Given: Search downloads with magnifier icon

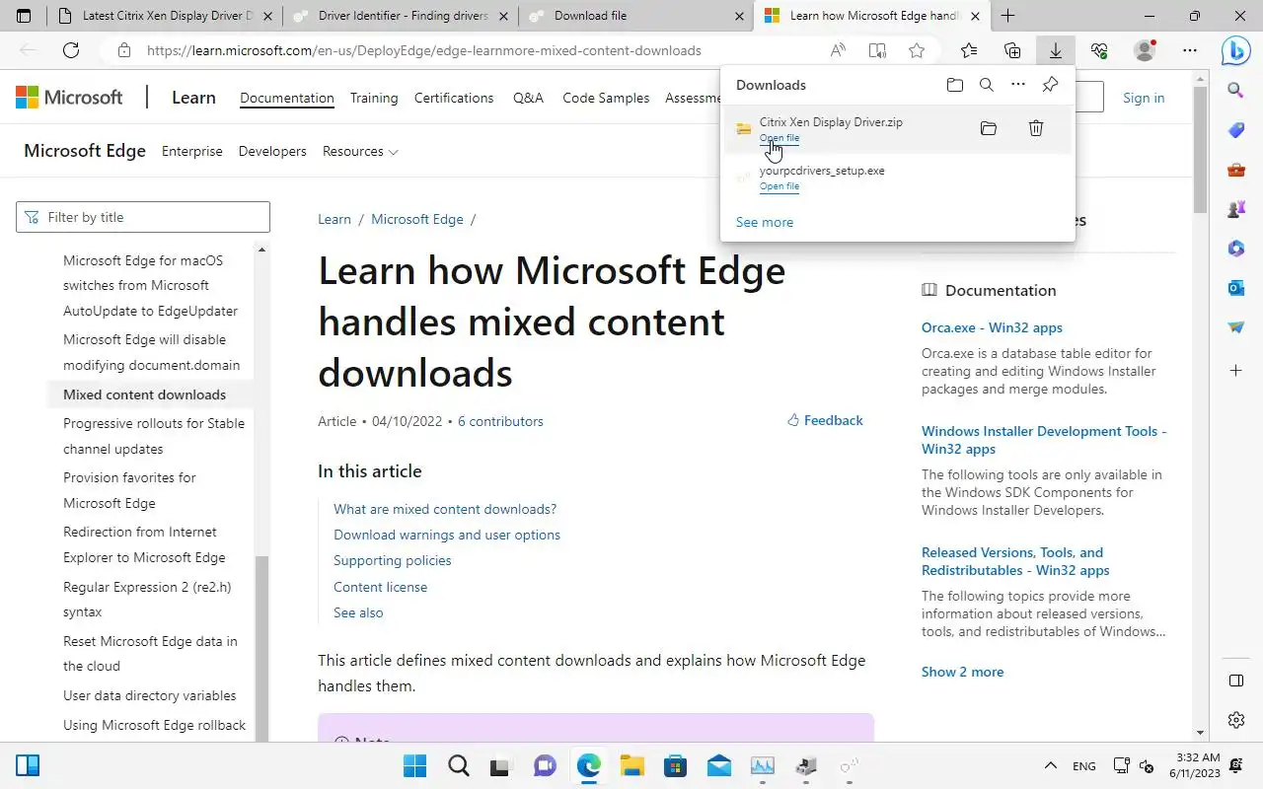Looking at the screenshot, I should pyautogui.click(x=986, y=85).
